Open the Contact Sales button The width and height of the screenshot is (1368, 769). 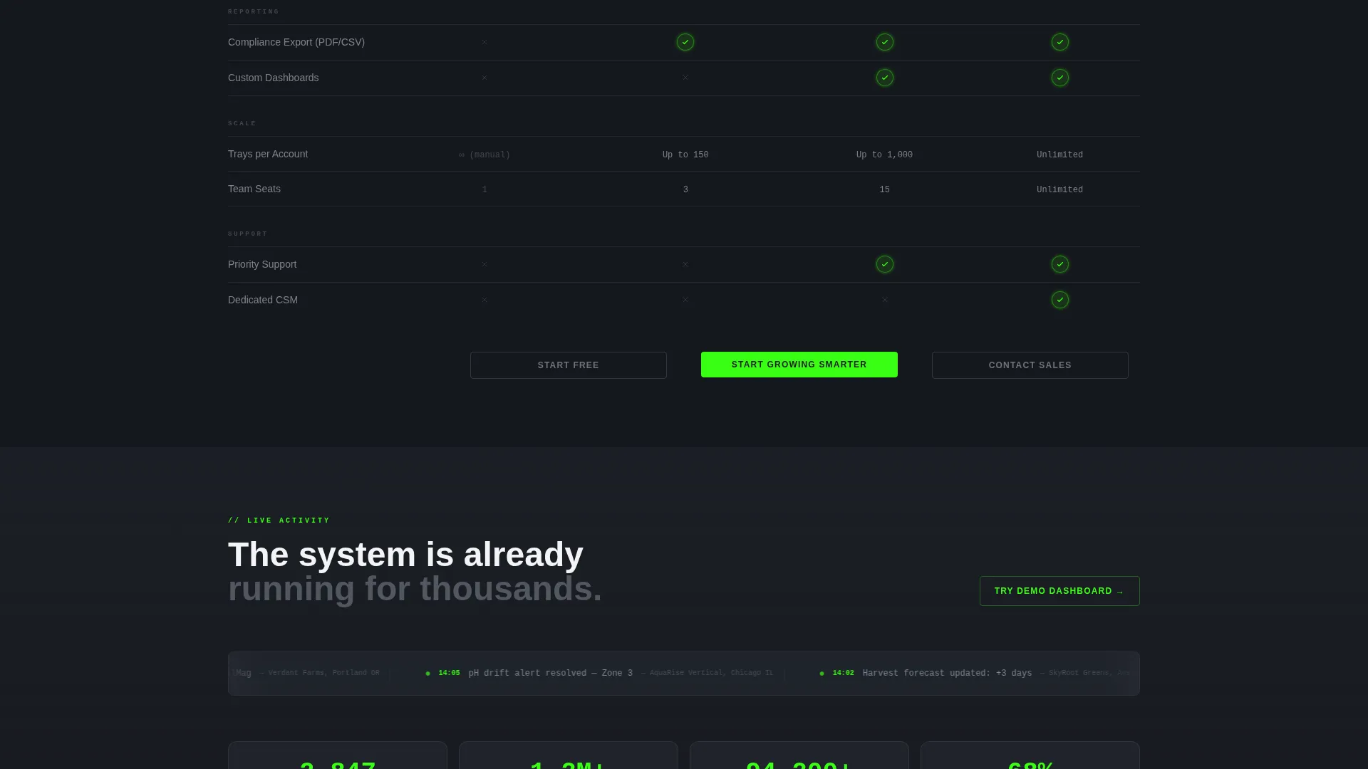(1030, 365)
